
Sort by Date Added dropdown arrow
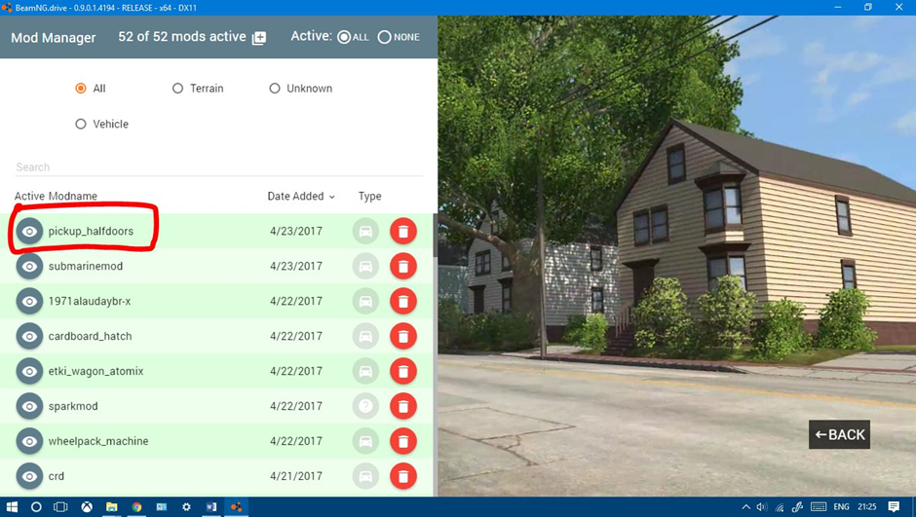pyautogui.click(x=332, y=197)
